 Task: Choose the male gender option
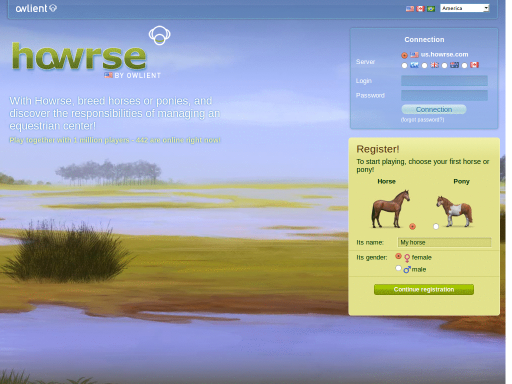(x=398, y=267)
